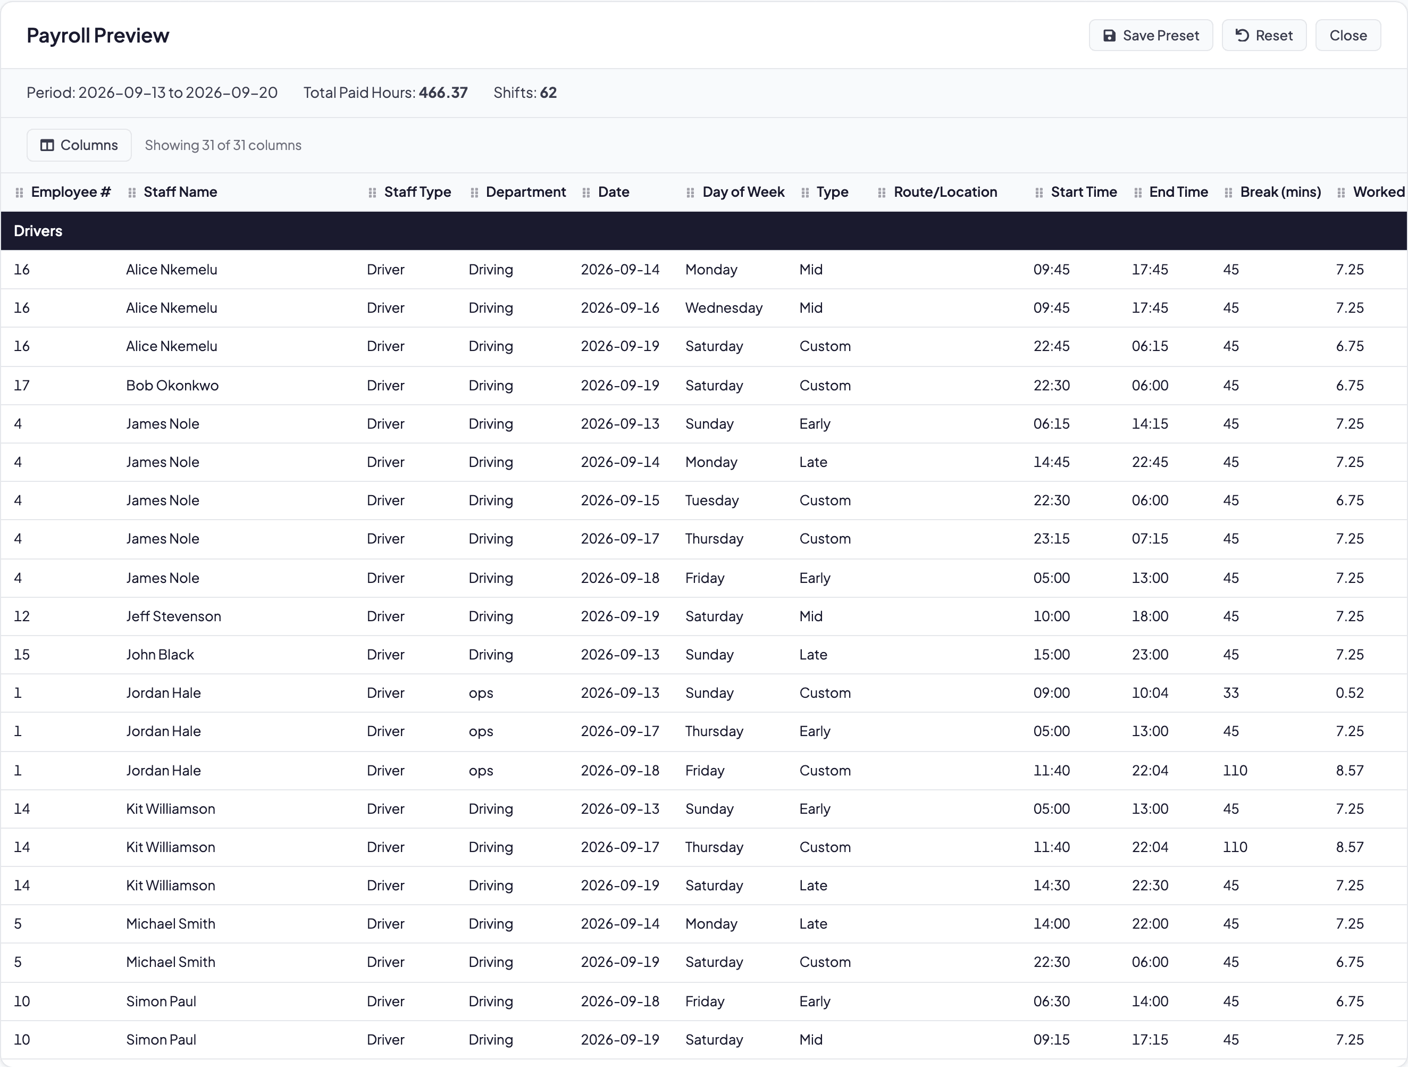
Task: Select Jeff Stevenson staff name cell
Action: click(x=174, y=616)
